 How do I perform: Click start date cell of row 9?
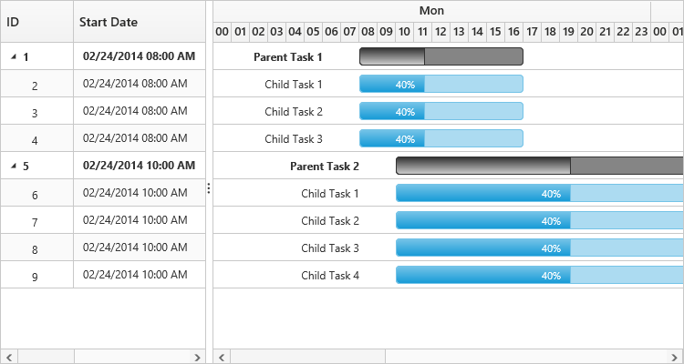(x=139, y=275)
